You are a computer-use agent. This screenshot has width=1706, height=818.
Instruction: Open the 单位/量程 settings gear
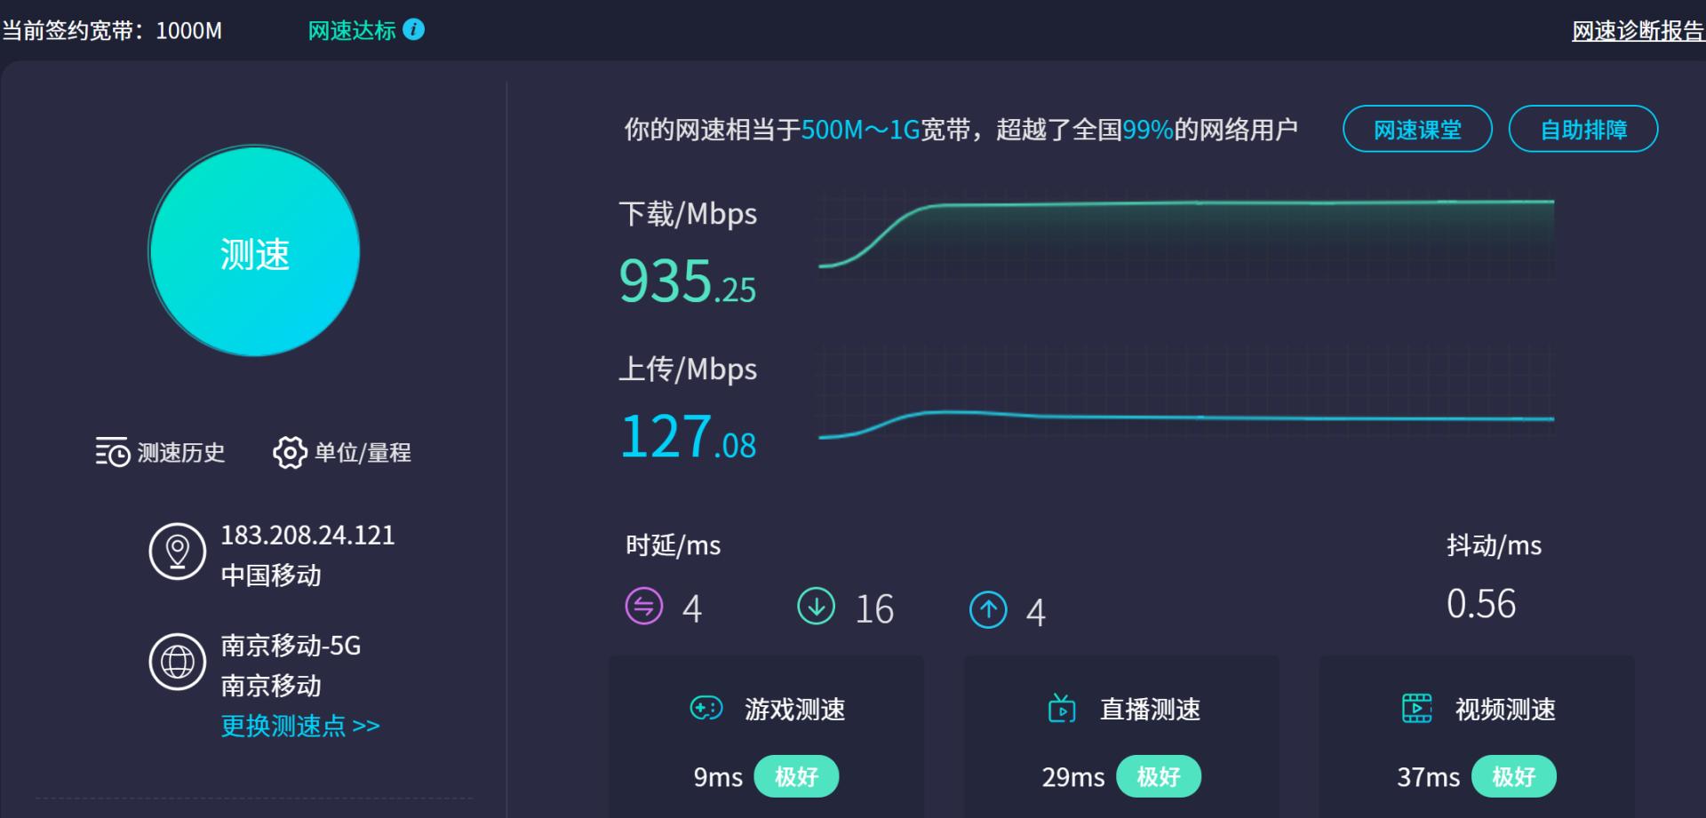tap(342, 453)
